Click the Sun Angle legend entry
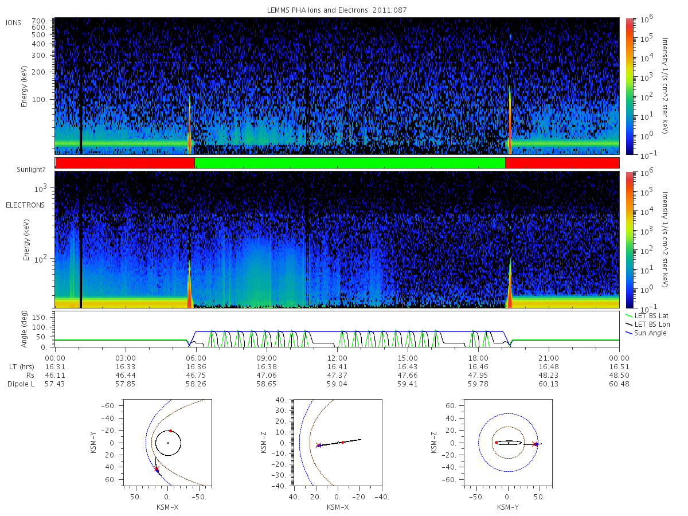The image size is (688, 516). pos(646,333)
